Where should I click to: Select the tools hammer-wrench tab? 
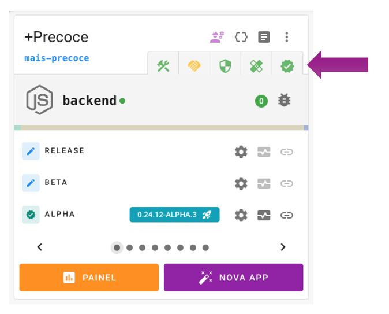(x=163, y=66)
